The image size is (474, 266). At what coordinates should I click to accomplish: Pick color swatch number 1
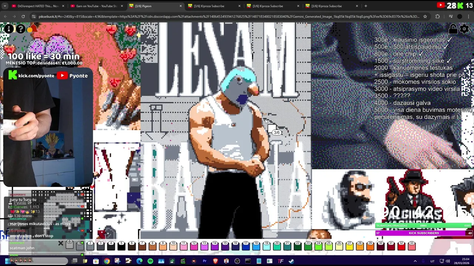[80, 245]
